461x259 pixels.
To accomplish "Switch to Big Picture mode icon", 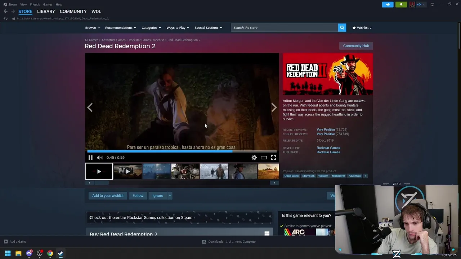I will [432, 4].
